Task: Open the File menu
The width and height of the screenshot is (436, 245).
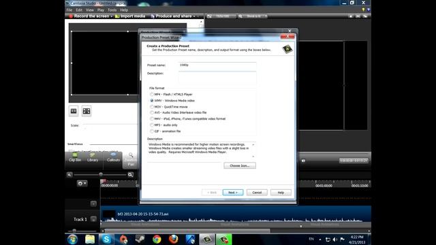Action: click(69, 10)
